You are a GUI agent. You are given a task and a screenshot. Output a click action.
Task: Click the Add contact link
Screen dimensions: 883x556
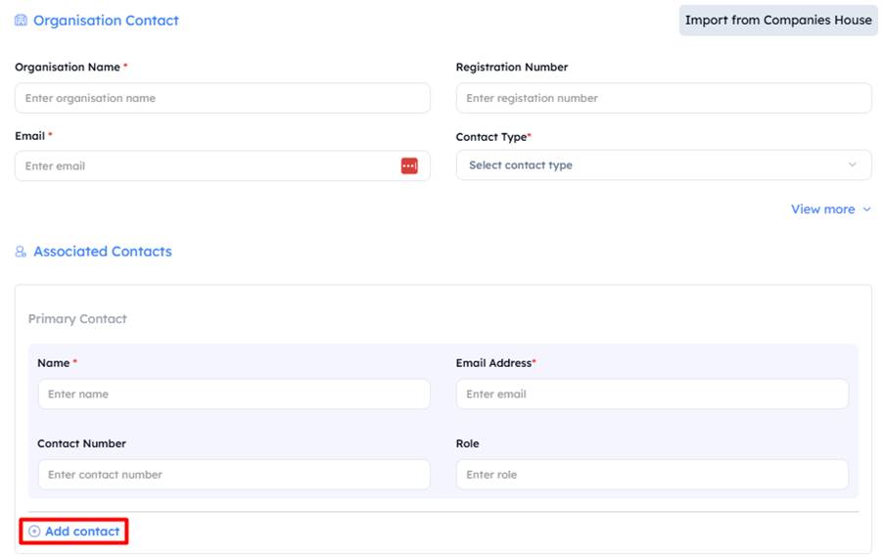tap(82, 532)
